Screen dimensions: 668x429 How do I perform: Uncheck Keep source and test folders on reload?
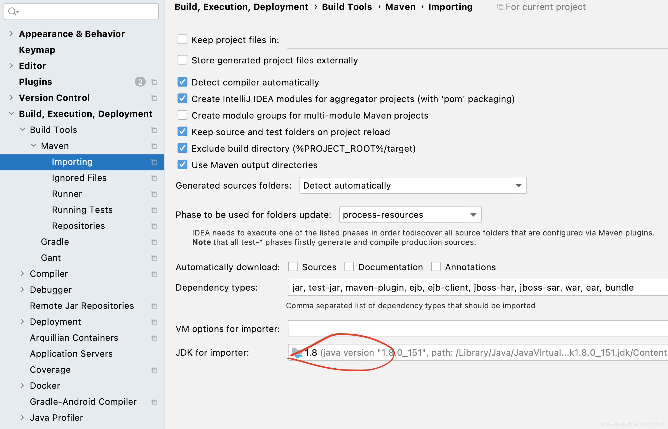(182, 132)
